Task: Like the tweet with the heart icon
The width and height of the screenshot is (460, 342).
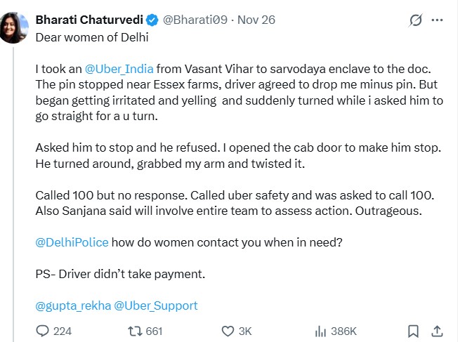Action: pyautogui.click(x=228, y=331)
